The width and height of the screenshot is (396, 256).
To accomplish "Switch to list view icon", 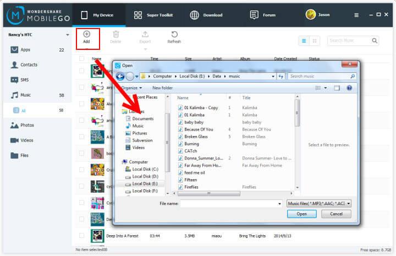I will [304, 41].
